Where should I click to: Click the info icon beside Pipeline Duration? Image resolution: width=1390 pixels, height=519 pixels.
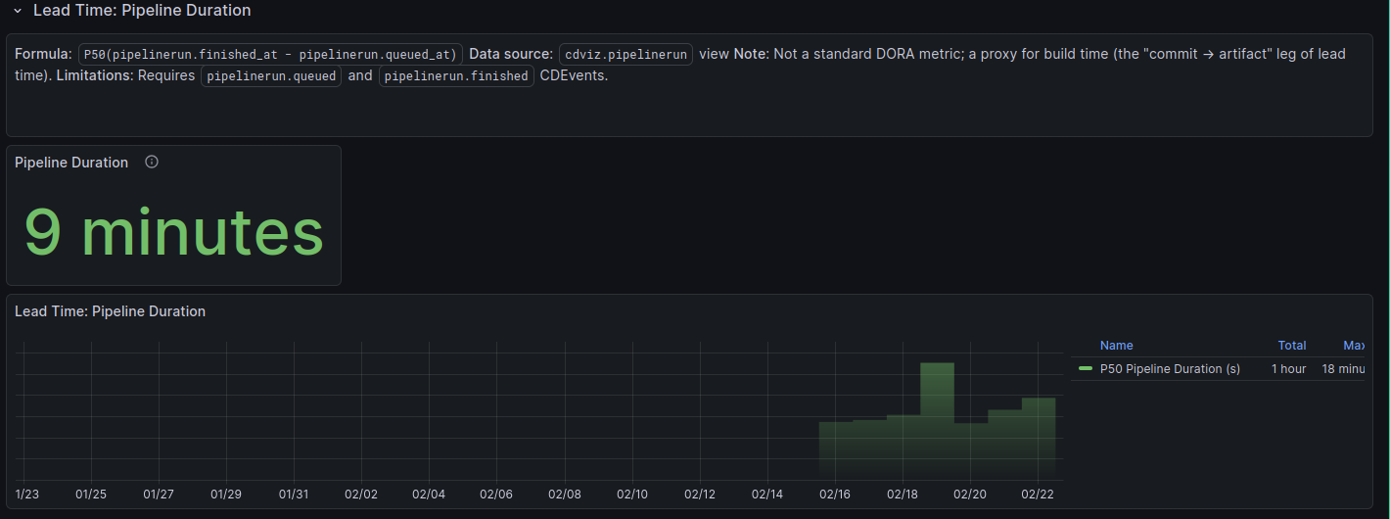152,163
